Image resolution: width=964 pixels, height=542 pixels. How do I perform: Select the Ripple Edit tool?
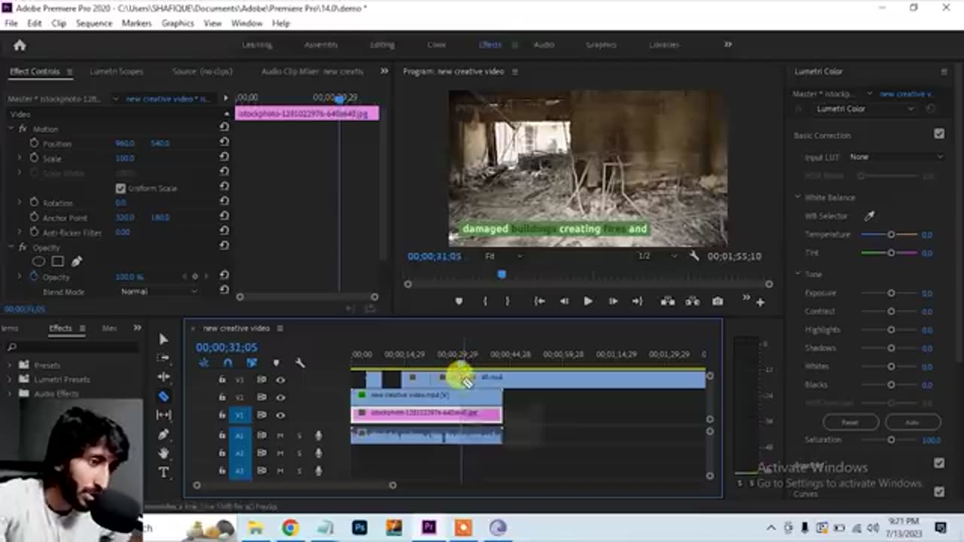[163, 376]
